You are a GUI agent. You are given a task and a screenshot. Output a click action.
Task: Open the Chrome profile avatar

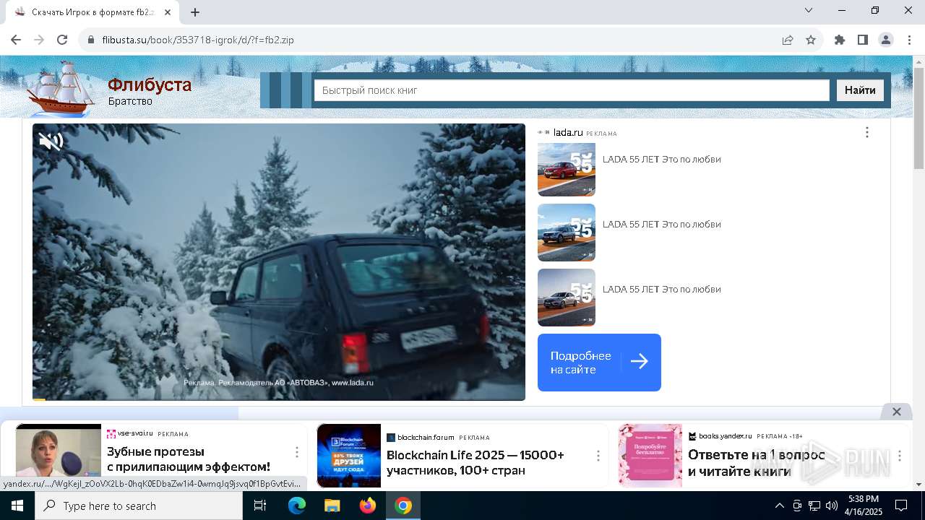point(886,40)
